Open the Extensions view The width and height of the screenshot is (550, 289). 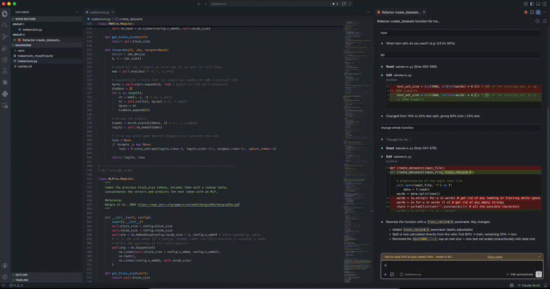(5, 59)
